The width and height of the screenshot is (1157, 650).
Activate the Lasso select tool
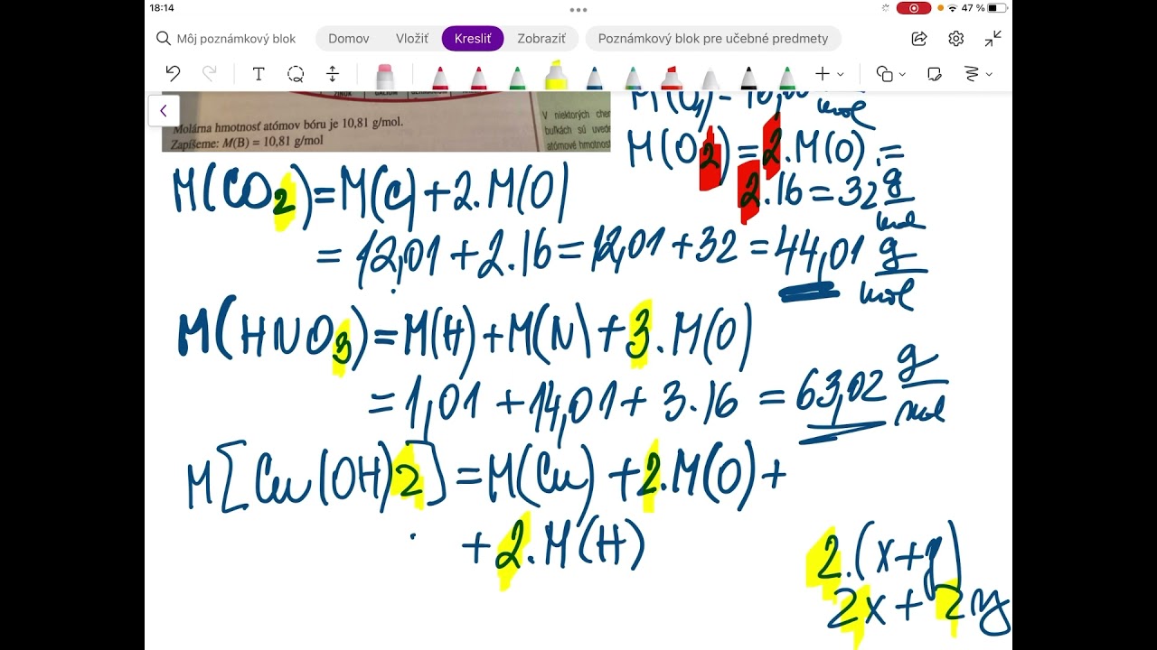(296, 74)
